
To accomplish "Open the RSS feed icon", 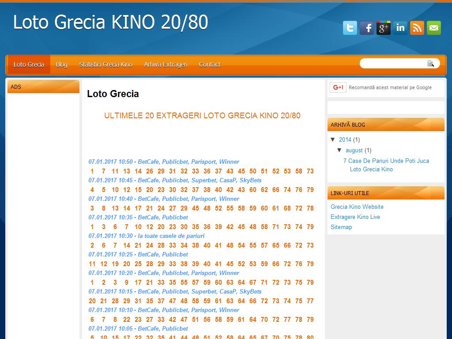I will [x=417, y=28].
